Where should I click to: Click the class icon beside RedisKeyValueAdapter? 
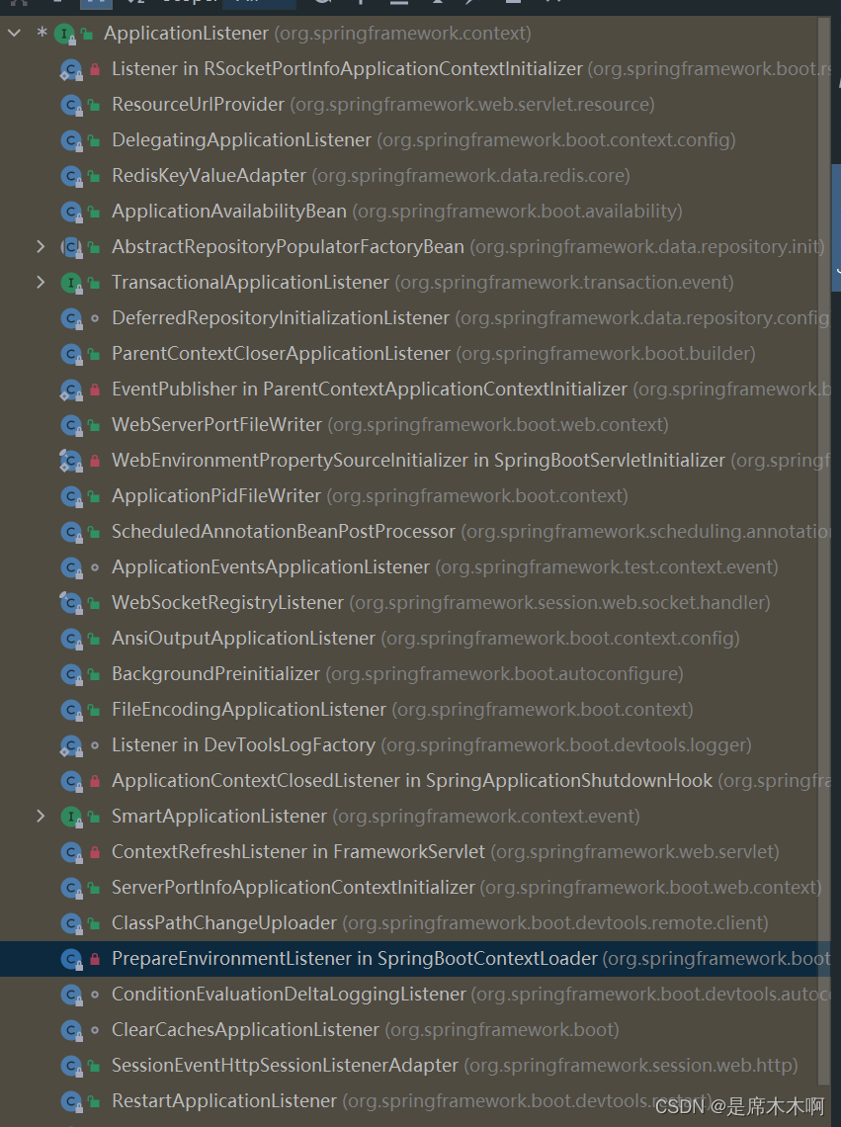[x=69, y=175]
